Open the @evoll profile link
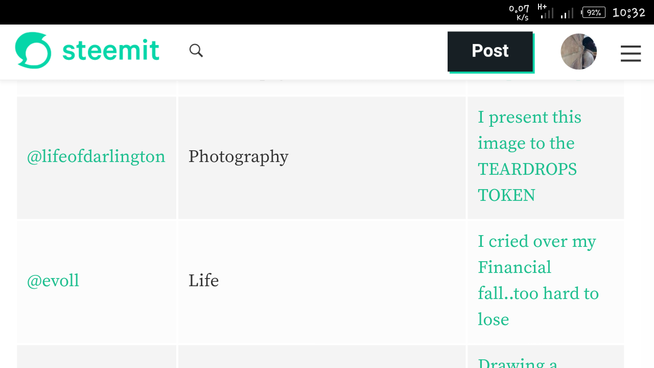The width and height of the screenshot is (654, 368). click(53, 281)
